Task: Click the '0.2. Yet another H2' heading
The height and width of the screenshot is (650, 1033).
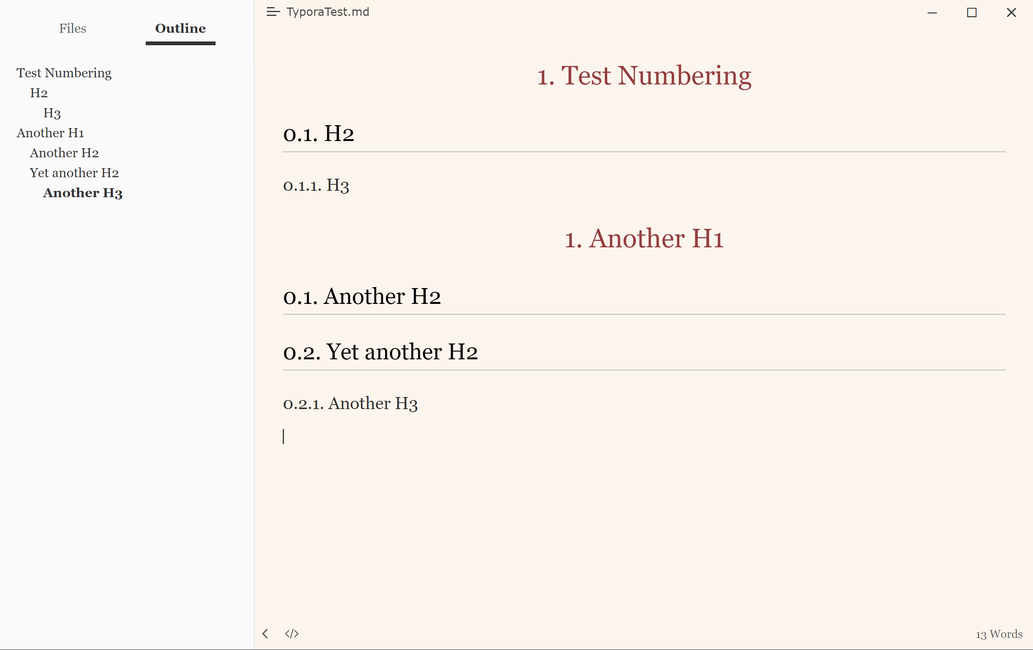Action: click(380, 351)
